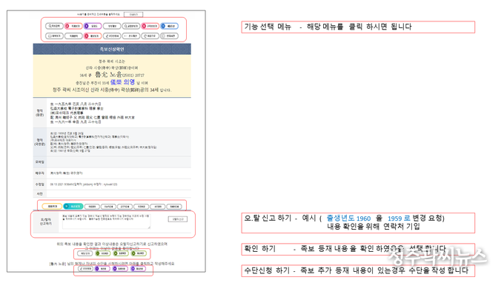Click the purple pill button in top menu
This screenshot has height=283, width=504.
tap(93, 26)
